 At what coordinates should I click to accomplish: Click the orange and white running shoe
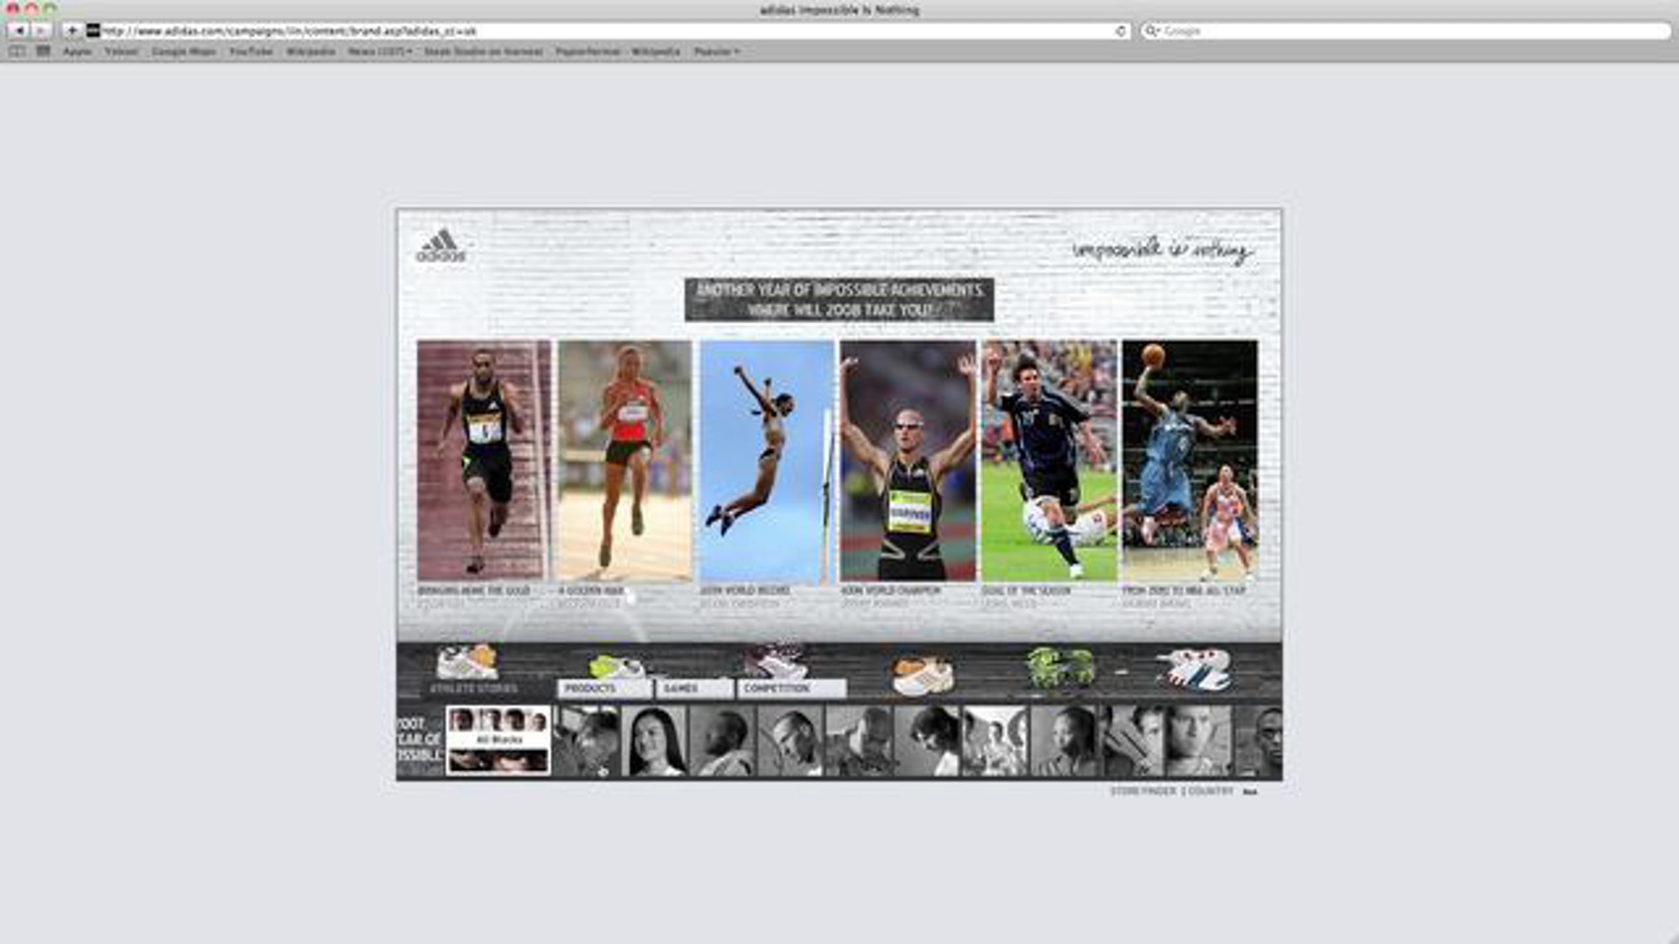coord(923,675)
